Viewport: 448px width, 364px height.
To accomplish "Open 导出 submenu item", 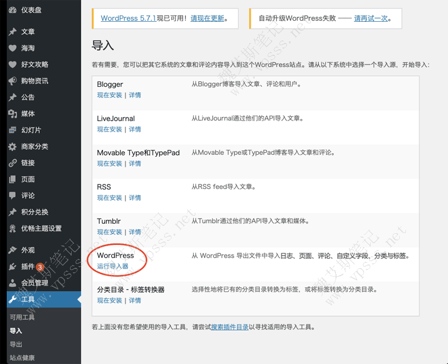I will 16,344.
